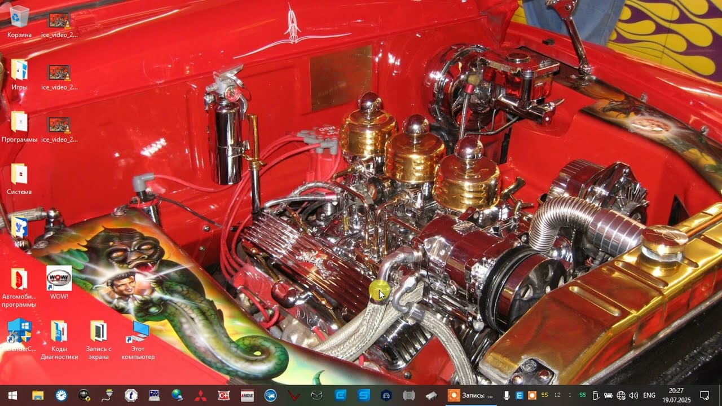Open the round 't' logo taskbar app
Screen dimensions: 722x406
(x=131, y=395)
